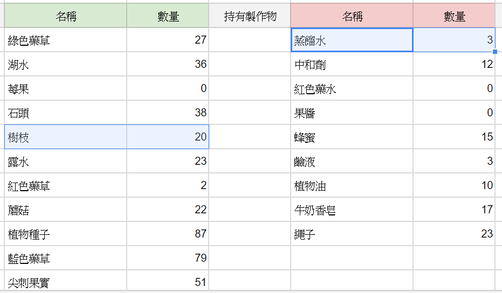
Task: Select the 中和劑 cell
Action: coord(352,64)
